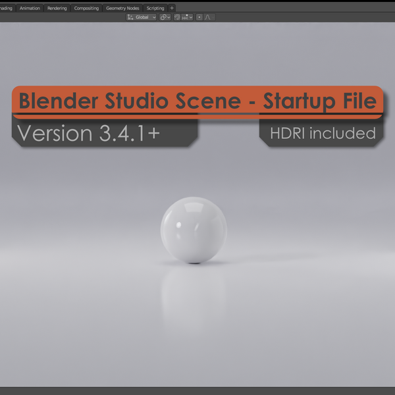Open the Geometry Nodes workspace tab
The height and width of the screenshot is (395, 395).
click(x=122, y=8)
